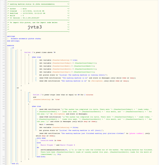Open condition '{#washerIsRunning} is true'
Screen dimensions: 159x165
click(x=47, y=99)
